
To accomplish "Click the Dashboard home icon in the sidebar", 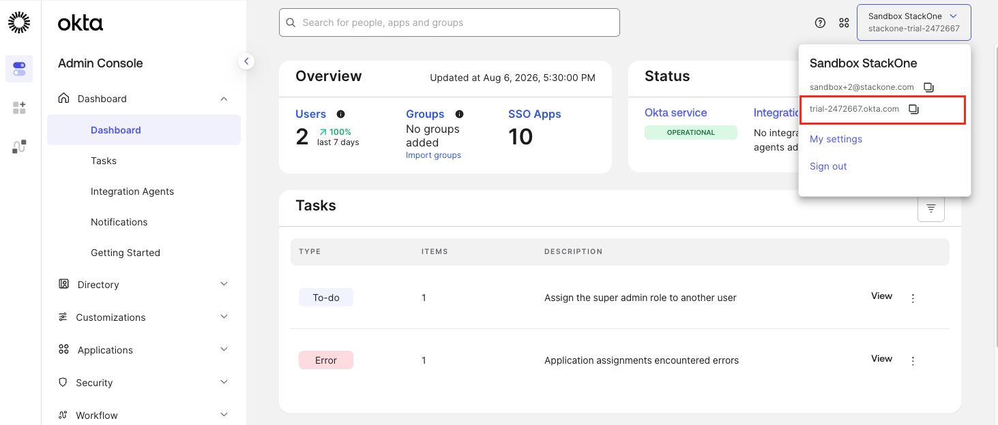I will [64, 98].
